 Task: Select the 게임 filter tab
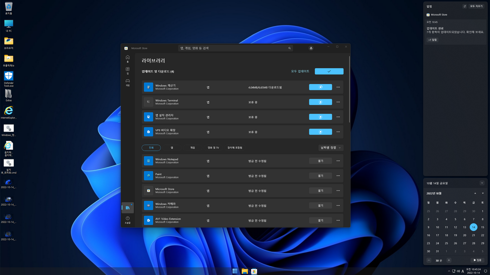click(193, 147)
